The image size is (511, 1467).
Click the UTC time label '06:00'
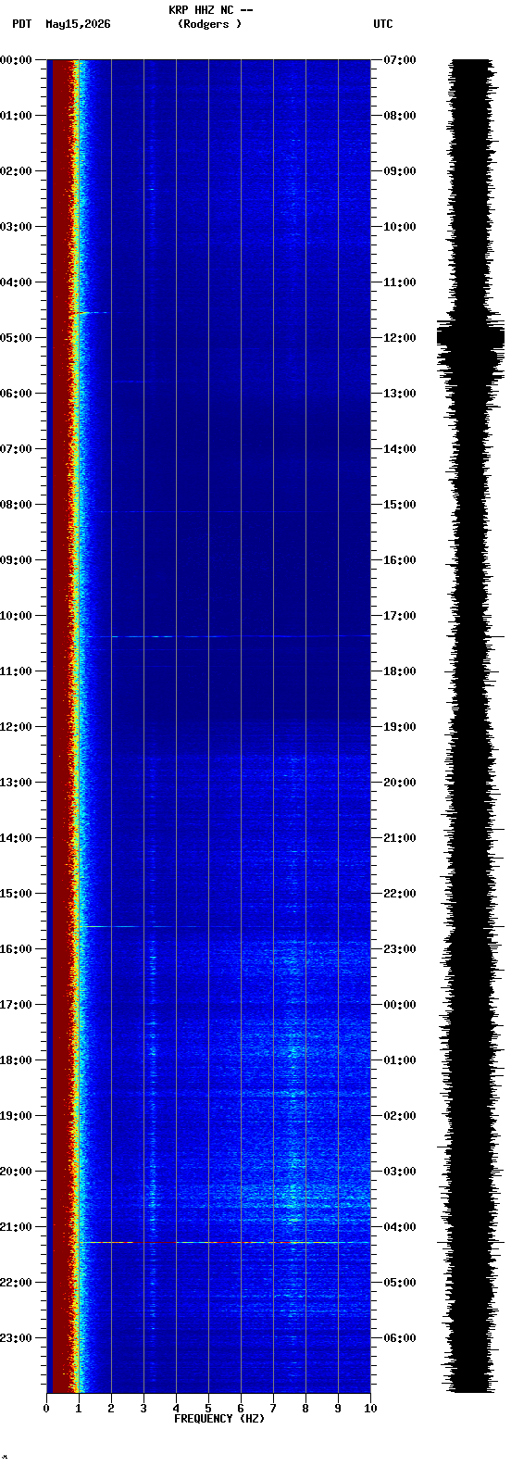tap(400, 1338)
